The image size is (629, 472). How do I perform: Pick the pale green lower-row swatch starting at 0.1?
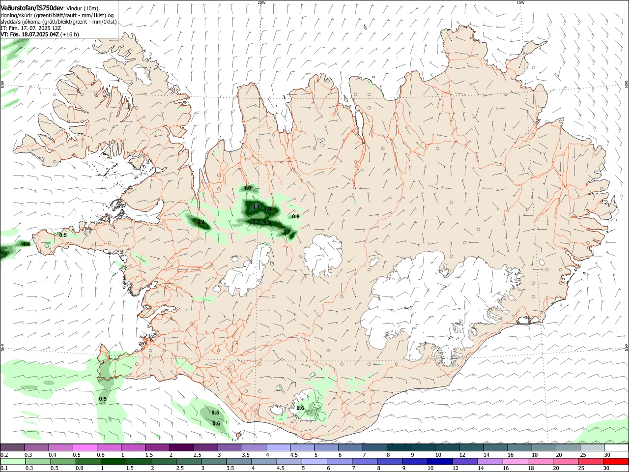pyautogui.click(x=13, y=461)
